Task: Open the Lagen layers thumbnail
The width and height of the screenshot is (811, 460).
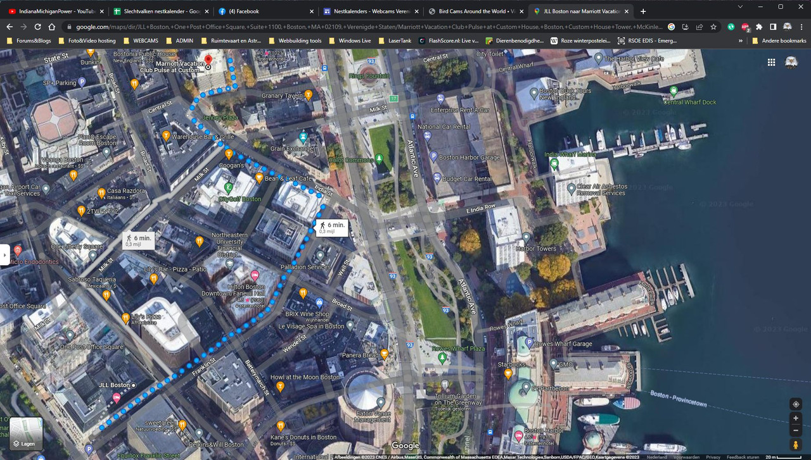Action: (26, 433)
